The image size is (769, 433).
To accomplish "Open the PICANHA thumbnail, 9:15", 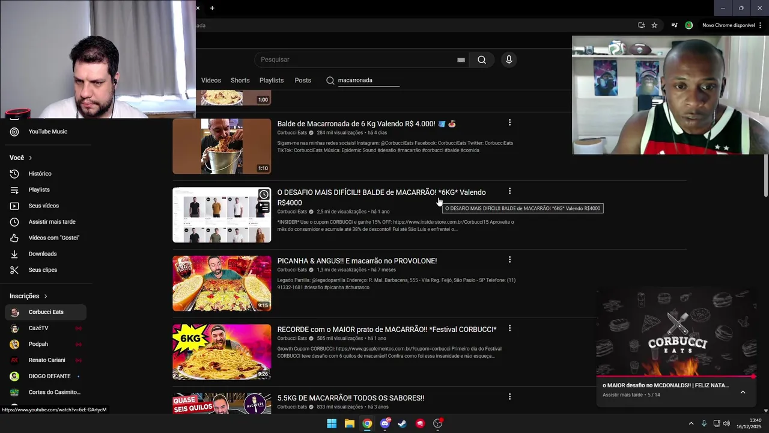I will (x=222, y=283).
